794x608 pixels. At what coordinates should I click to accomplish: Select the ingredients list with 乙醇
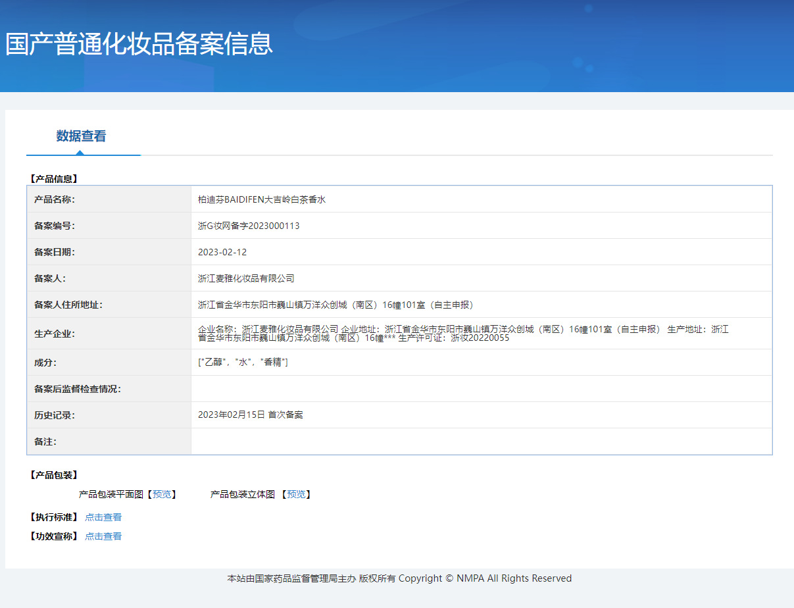pyautogui.click(x=243, y=363)
